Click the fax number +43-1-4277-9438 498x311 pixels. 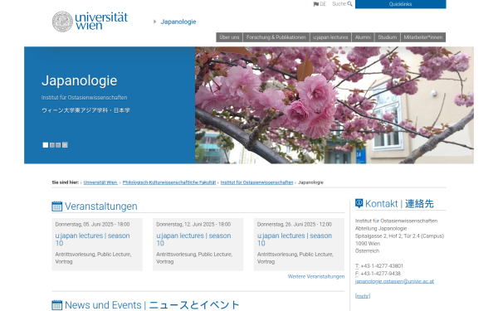(380, 274)
